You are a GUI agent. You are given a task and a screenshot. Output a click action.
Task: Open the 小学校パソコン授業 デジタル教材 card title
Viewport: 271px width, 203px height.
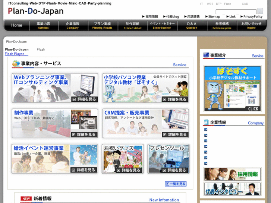(x=131, y=80)
